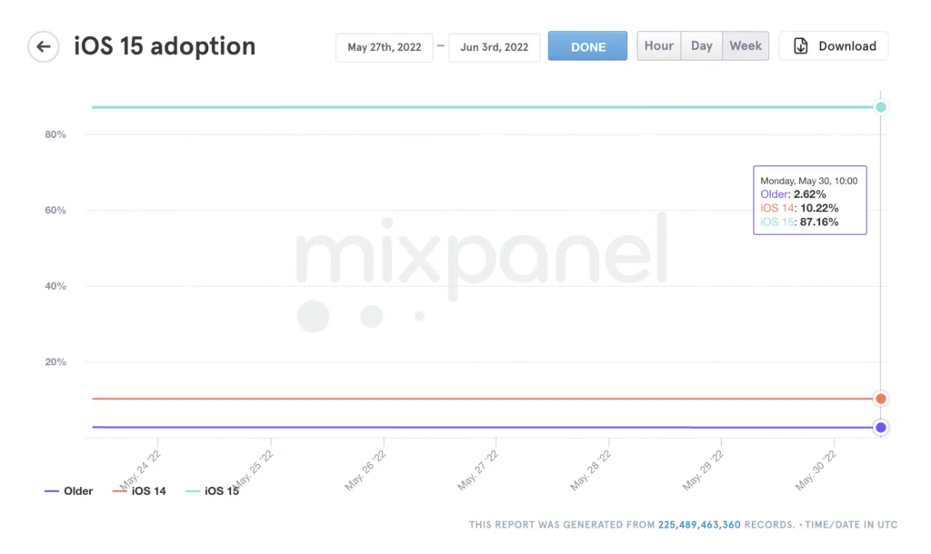The width and height of the screenshot is (931, 554).
Task: Click the Download file icon
Action: tap(801, 46)
